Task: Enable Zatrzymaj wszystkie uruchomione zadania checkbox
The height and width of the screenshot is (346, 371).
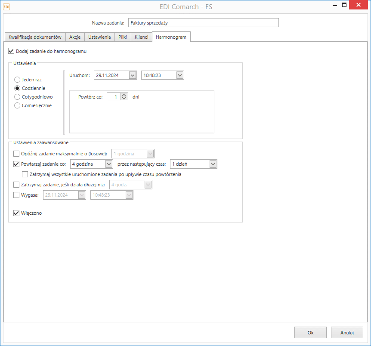Action: (x=25, y=174)
